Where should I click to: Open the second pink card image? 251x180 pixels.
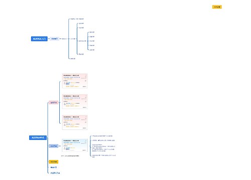75,101
